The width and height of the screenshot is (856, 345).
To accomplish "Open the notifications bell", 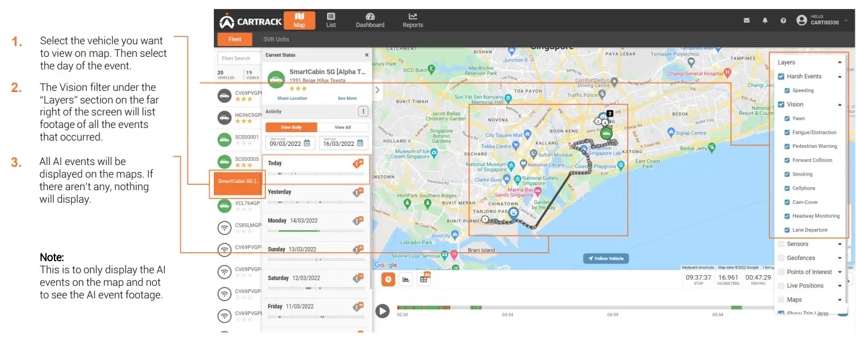I will (765, 20).
